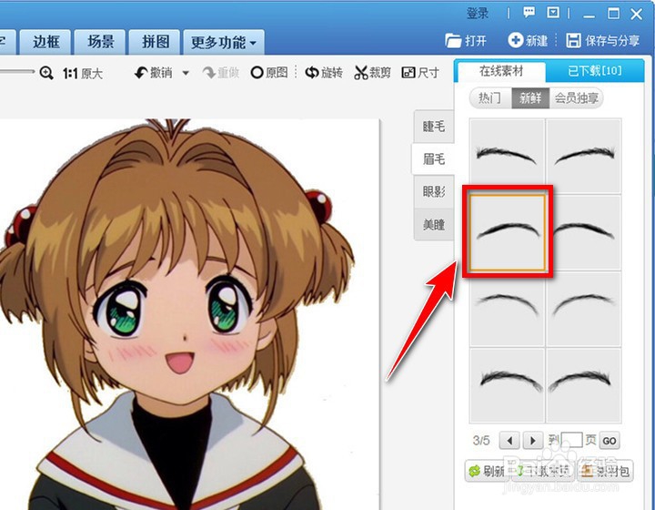The image size is (655, 510).
Task: Go to previous materials page arrow
Action: click(x=509, y=441)
